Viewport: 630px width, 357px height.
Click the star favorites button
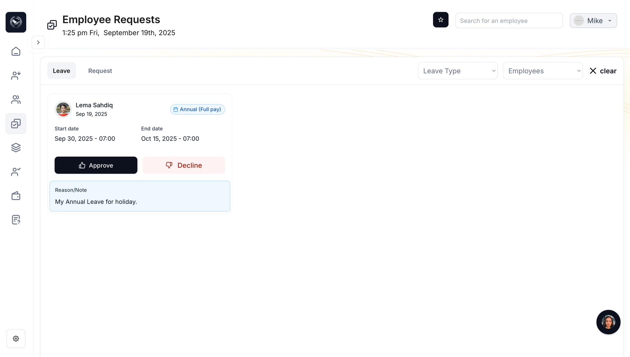(x=441, y=20)
